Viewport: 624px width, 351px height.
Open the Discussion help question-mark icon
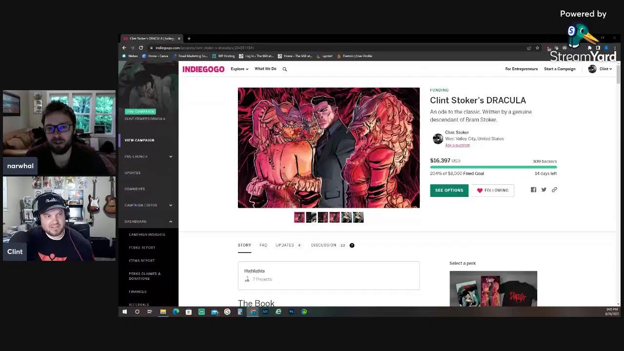352,245
